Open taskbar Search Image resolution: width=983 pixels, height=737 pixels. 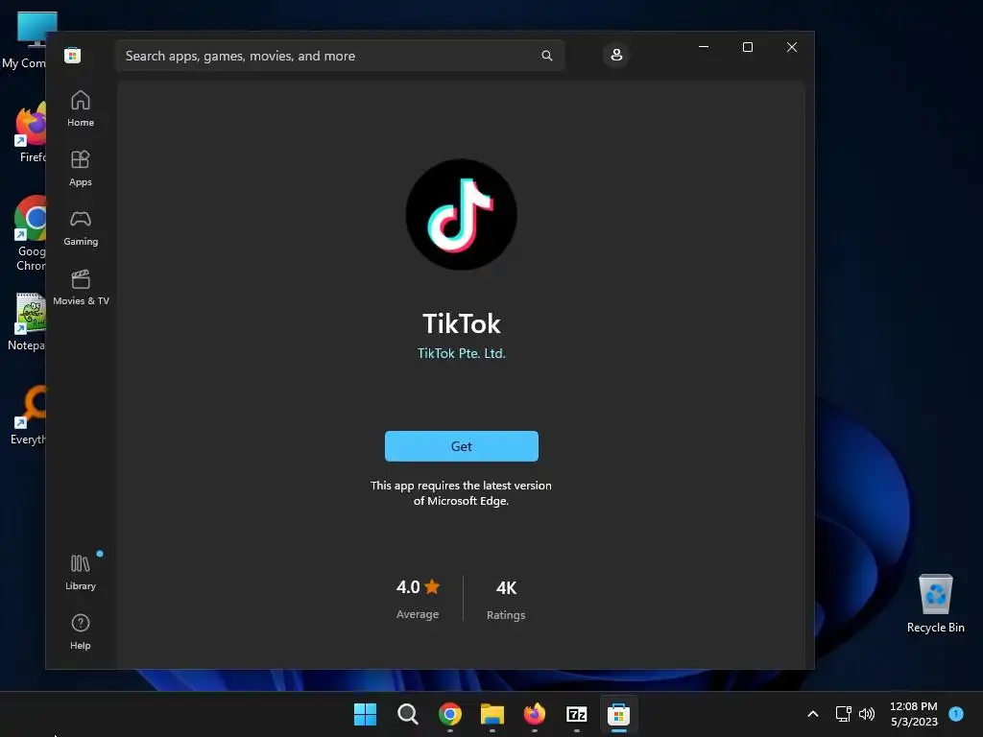coord(407,714)
